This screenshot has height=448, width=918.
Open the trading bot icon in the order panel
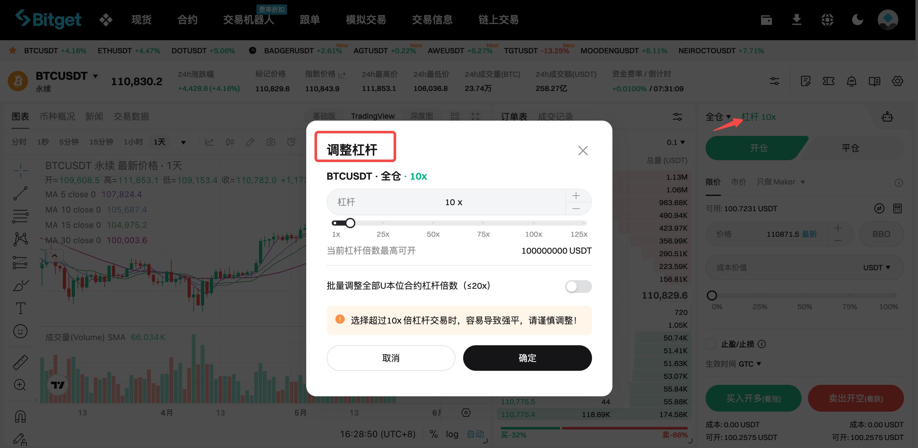coord(888,116)
